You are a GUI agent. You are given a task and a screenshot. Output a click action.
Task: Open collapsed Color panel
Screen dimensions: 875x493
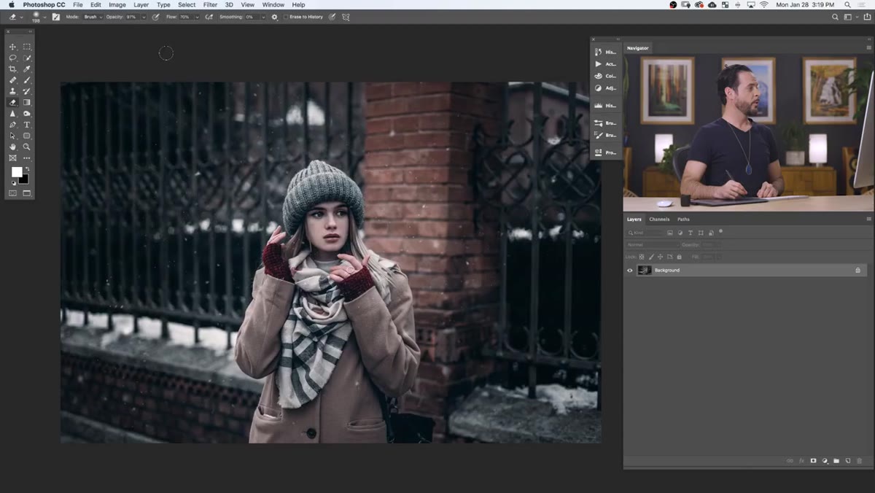(605, 76)
